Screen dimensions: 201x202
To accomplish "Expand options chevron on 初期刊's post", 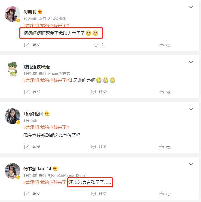I will pos(191,7).
